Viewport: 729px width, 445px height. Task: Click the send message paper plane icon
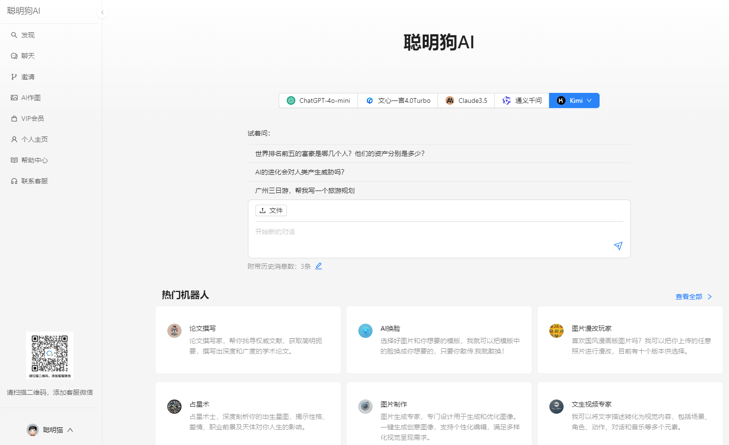tap(618, 246)
